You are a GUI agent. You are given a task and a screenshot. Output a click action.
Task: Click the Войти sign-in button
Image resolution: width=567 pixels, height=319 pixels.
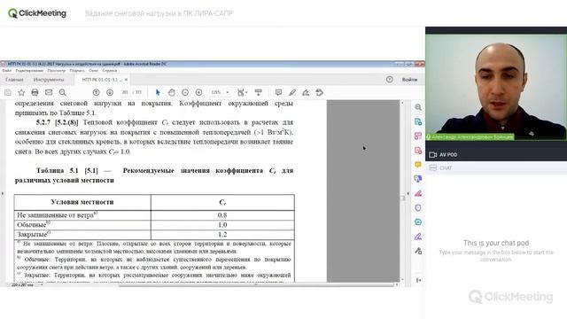409,80
